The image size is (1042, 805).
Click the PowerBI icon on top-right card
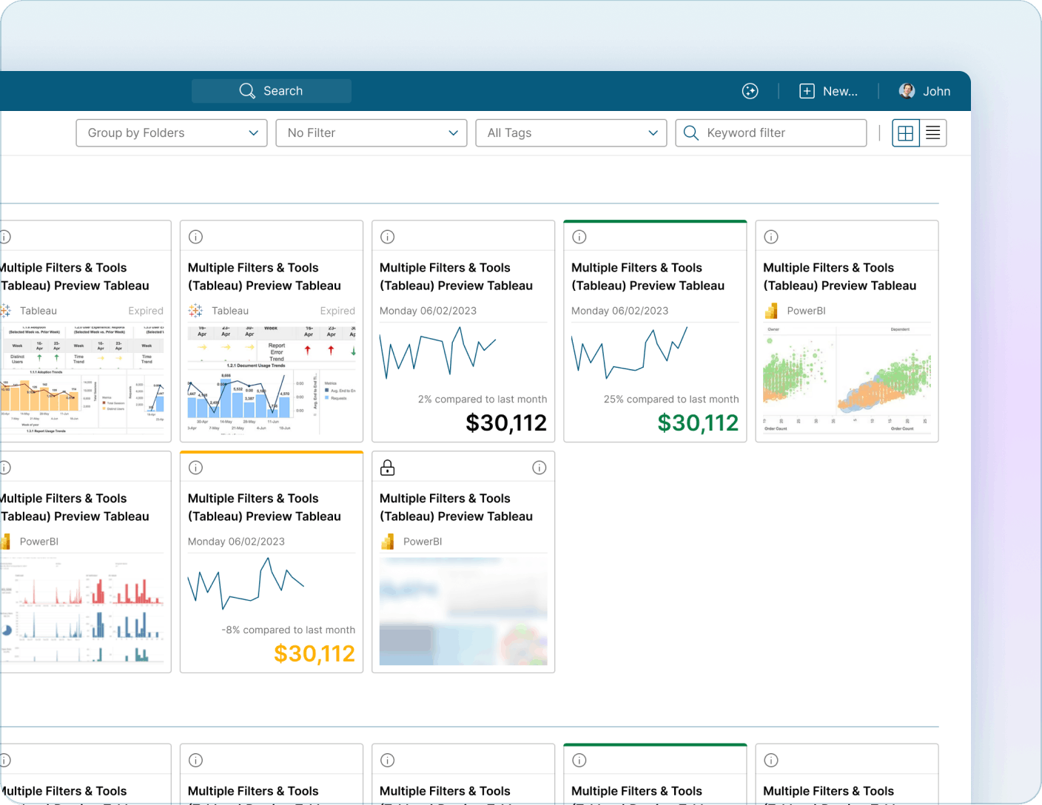point(770,311)
